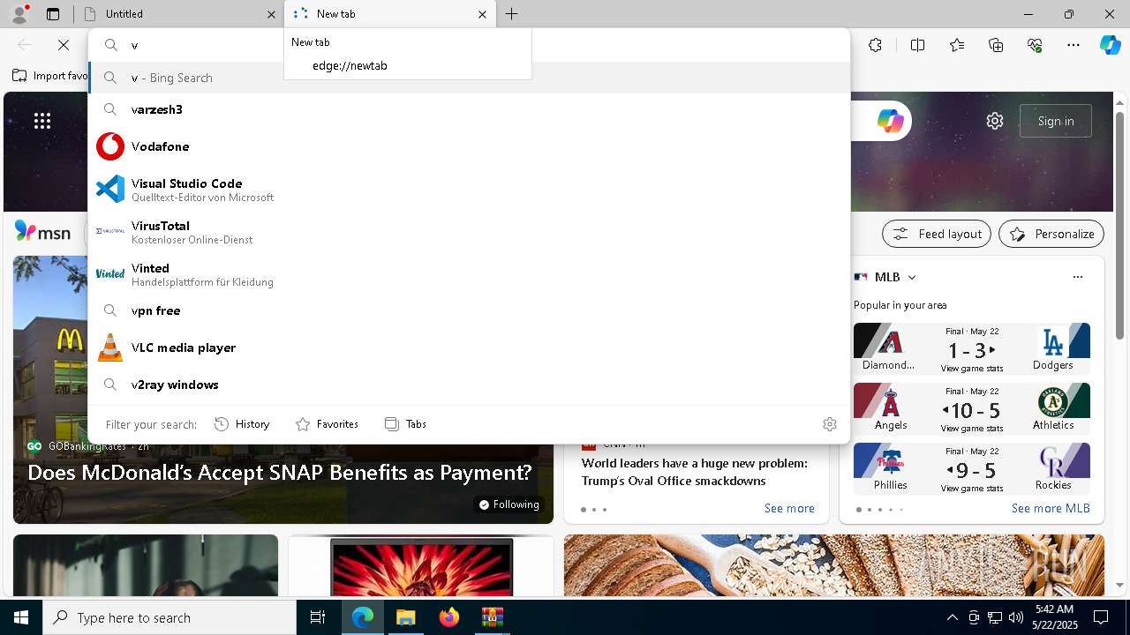The image size is (1130, 635).
Task: Open the MSN apps grid launcher
Action: [x=42, y=121]
